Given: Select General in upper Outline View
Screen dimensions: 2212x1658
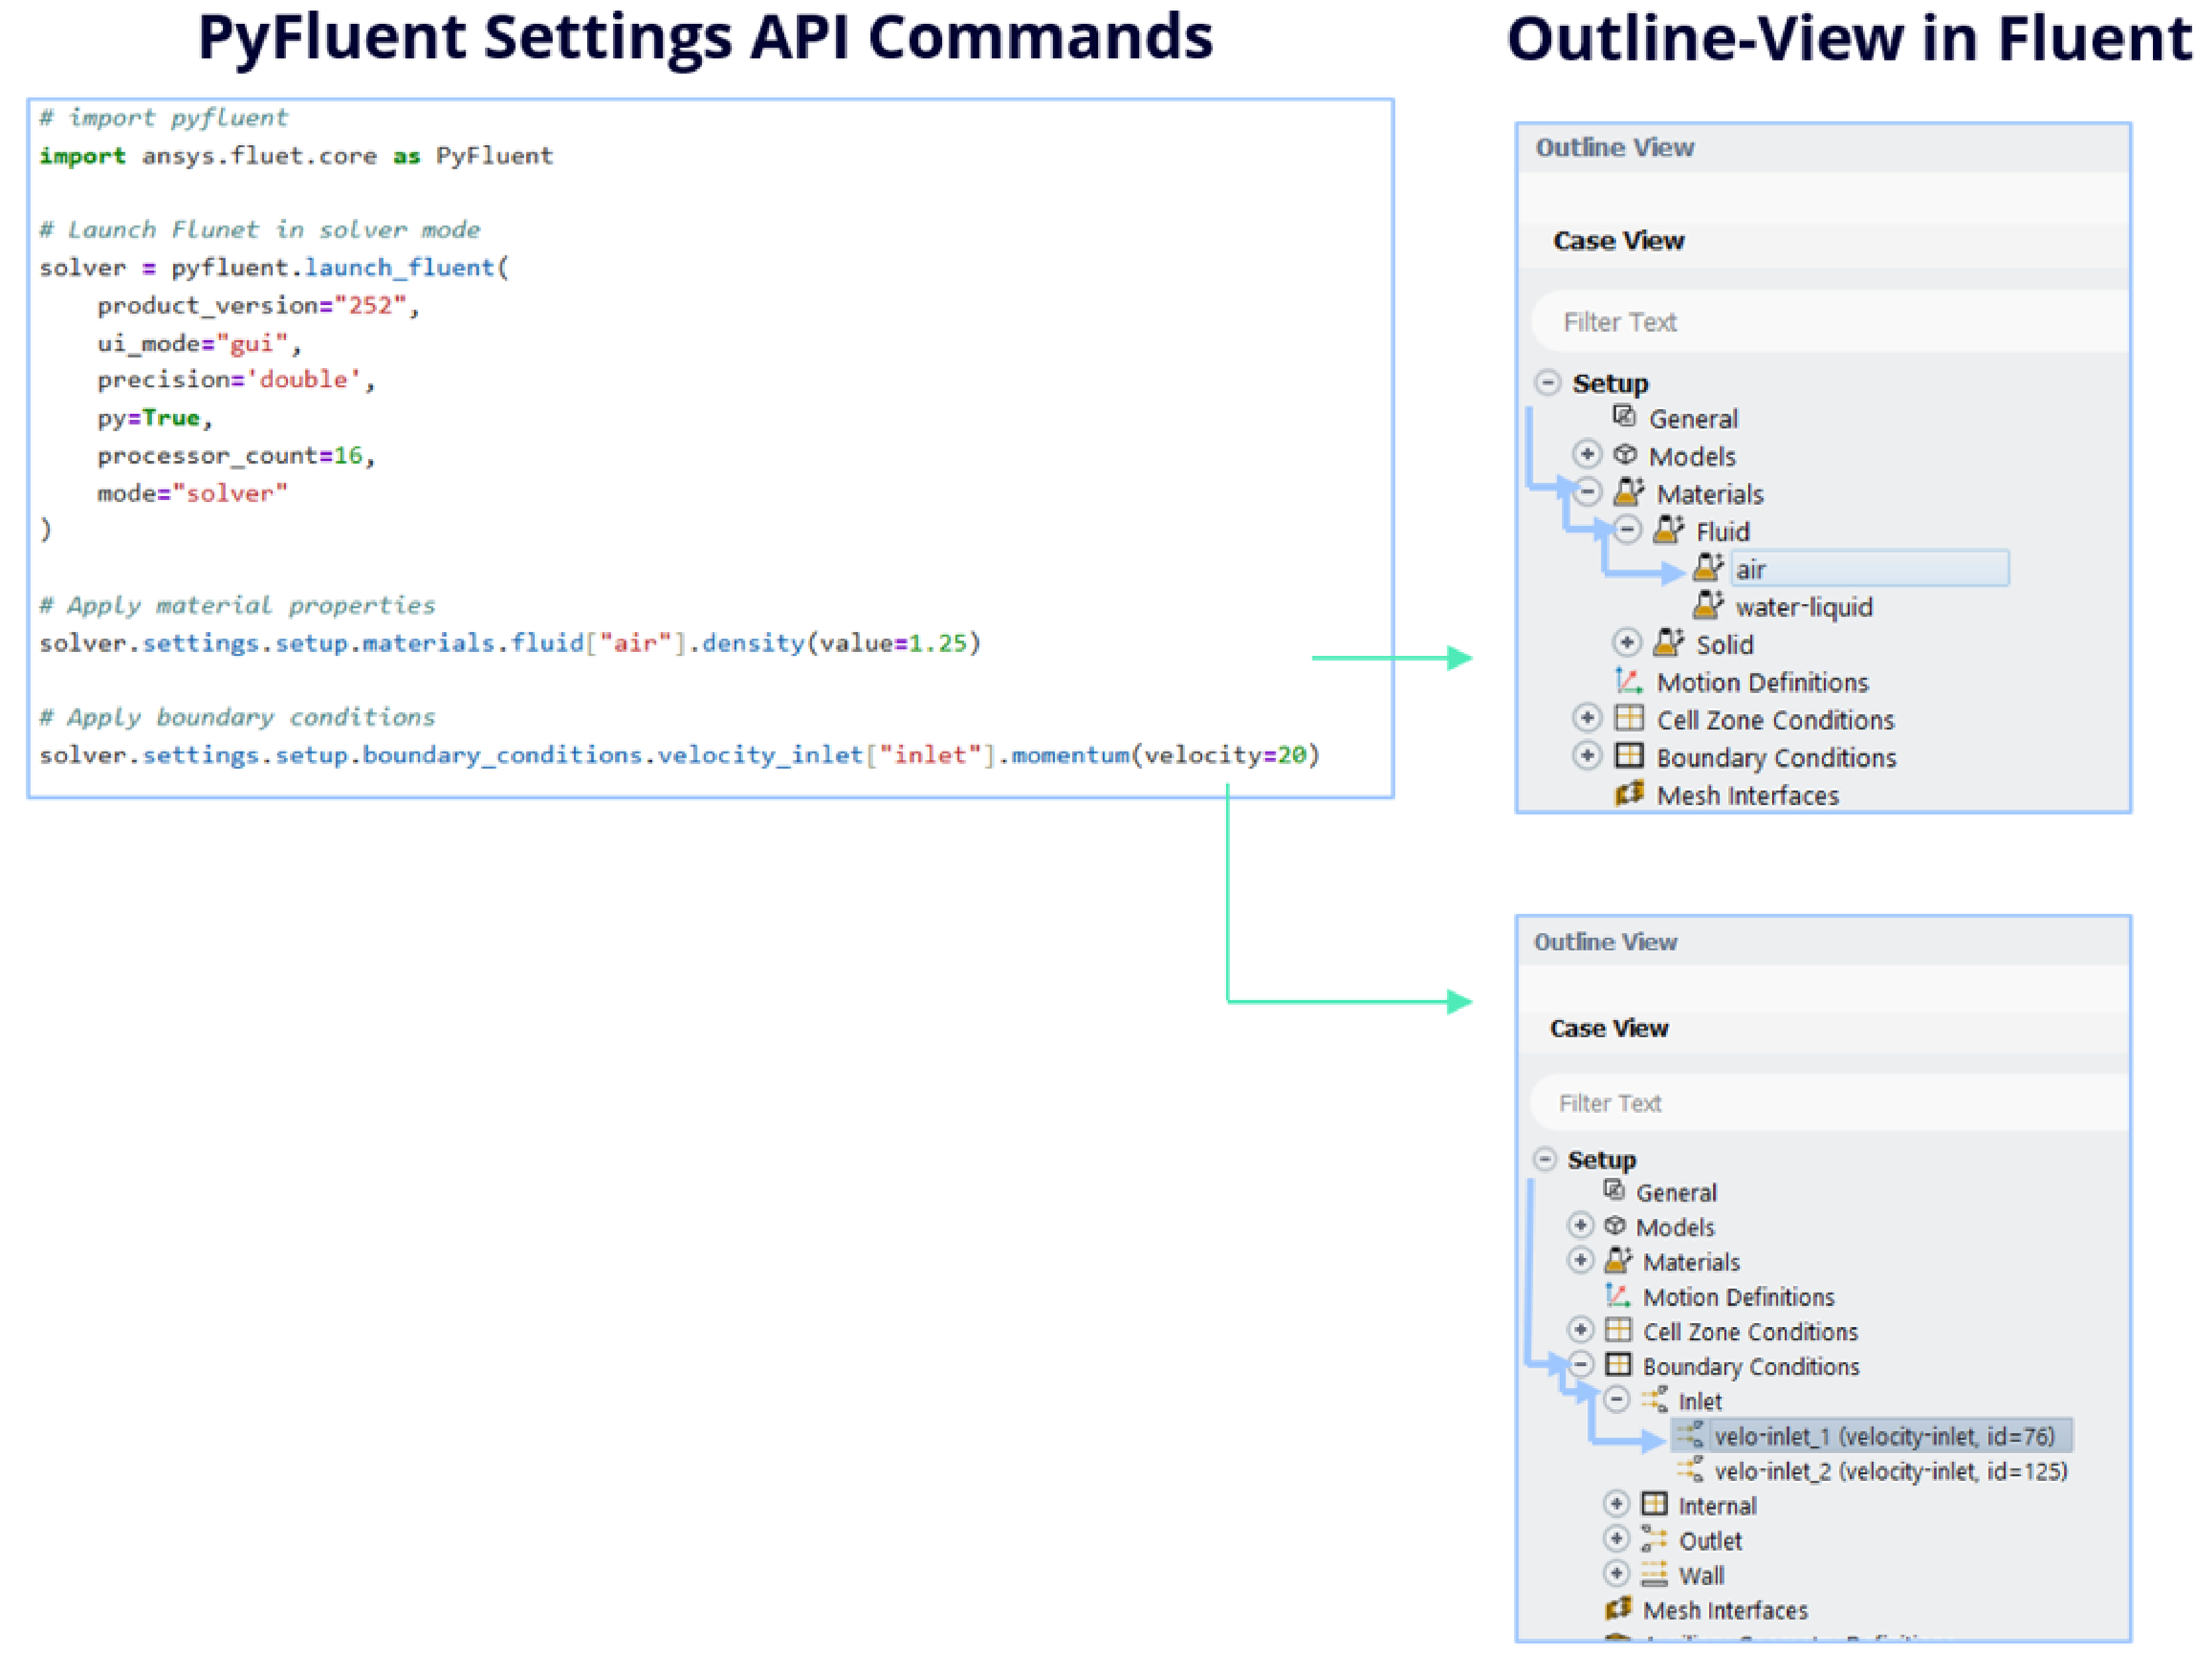Looking at the screenshot, I should (1693, 418).
